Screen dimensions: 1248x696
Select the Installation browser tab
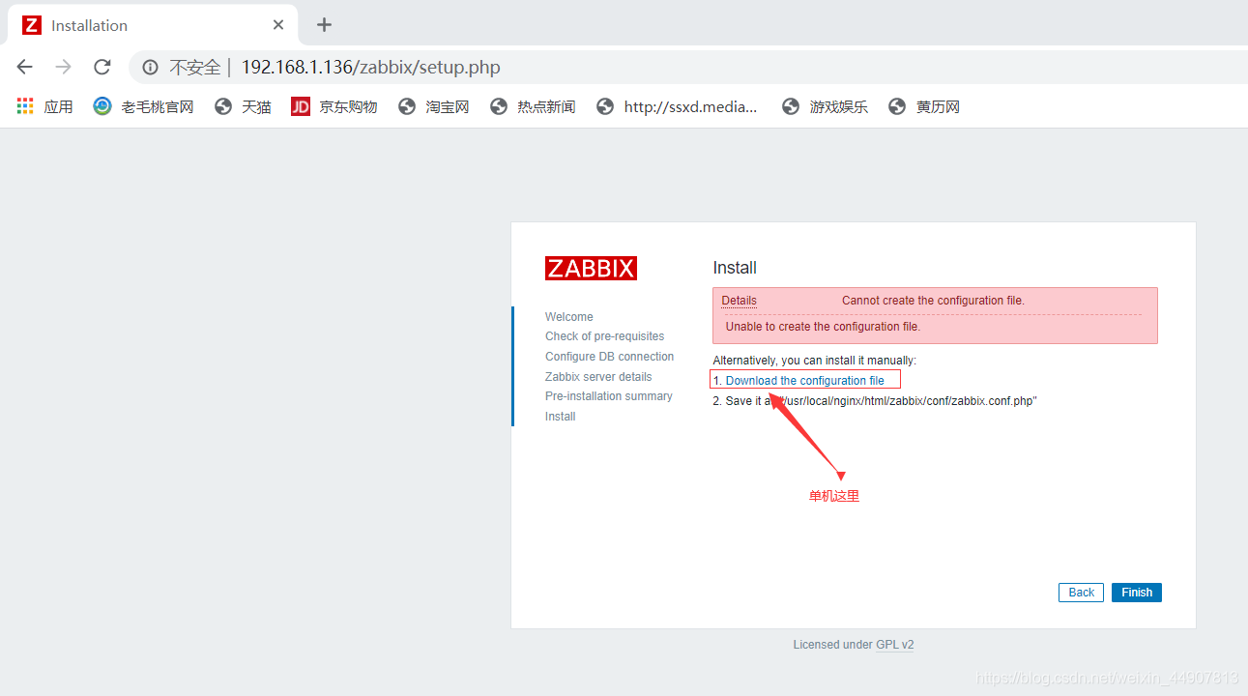click(153, 25)
